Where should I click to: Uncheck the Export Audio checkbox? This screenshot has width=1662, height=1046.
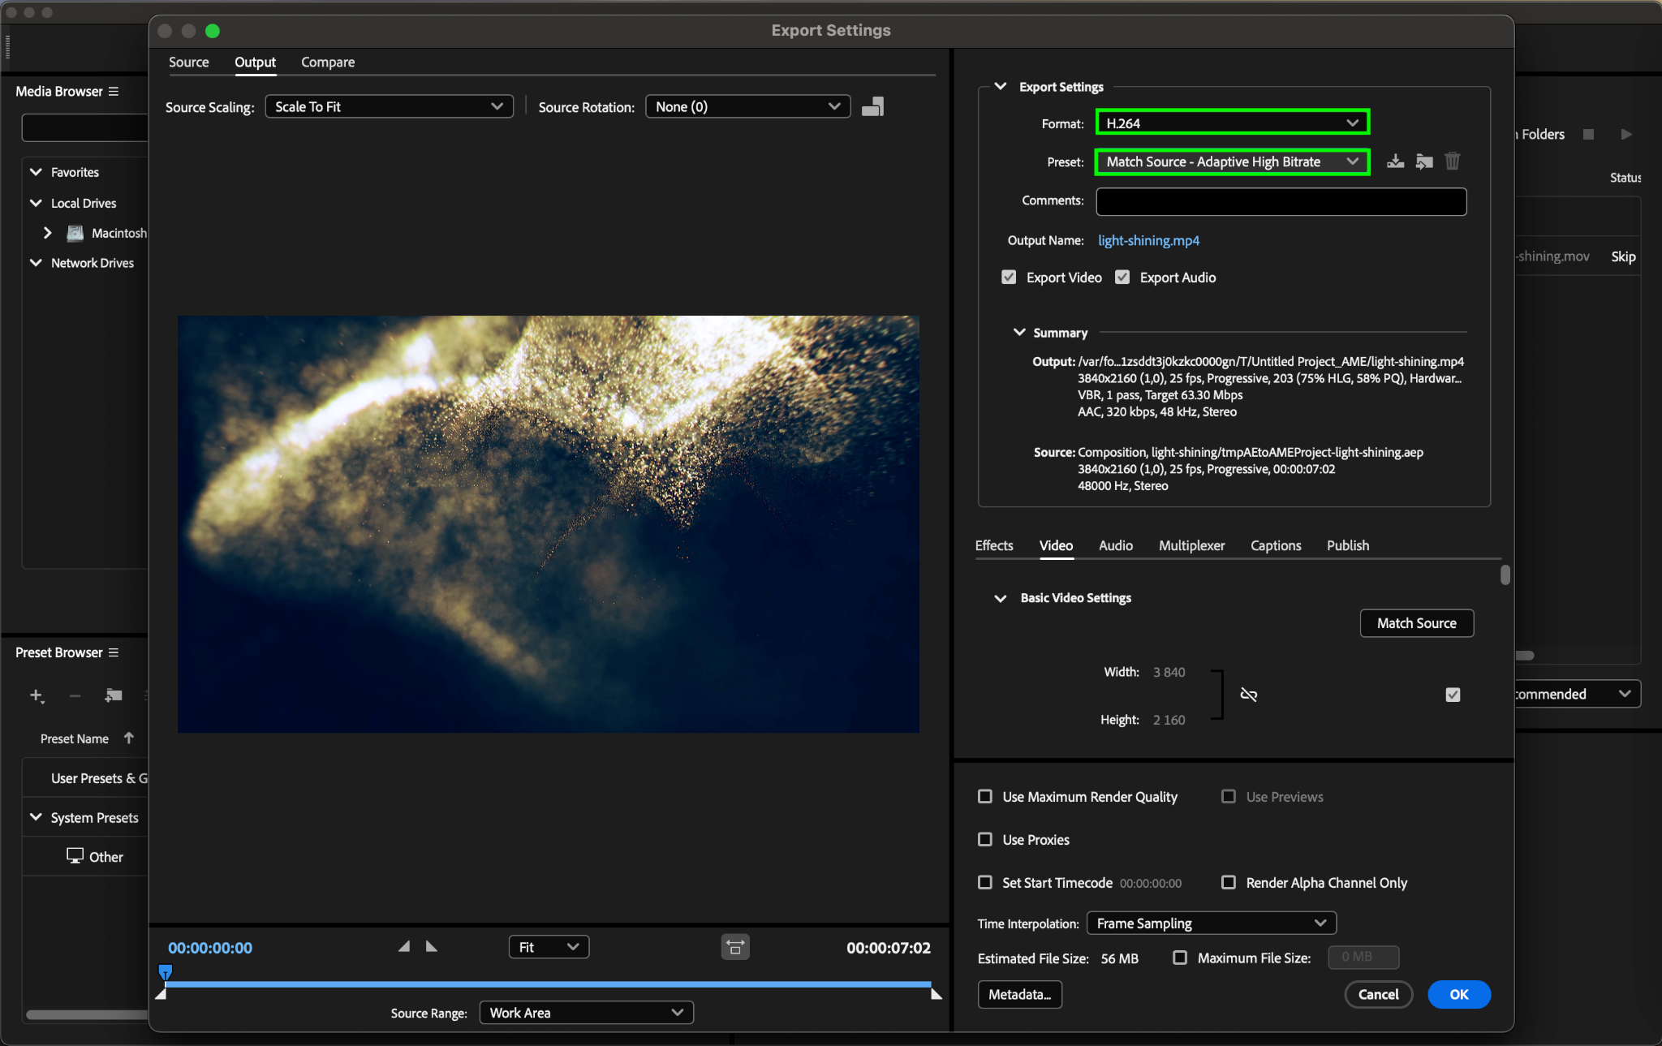(x=1122, y=278)
